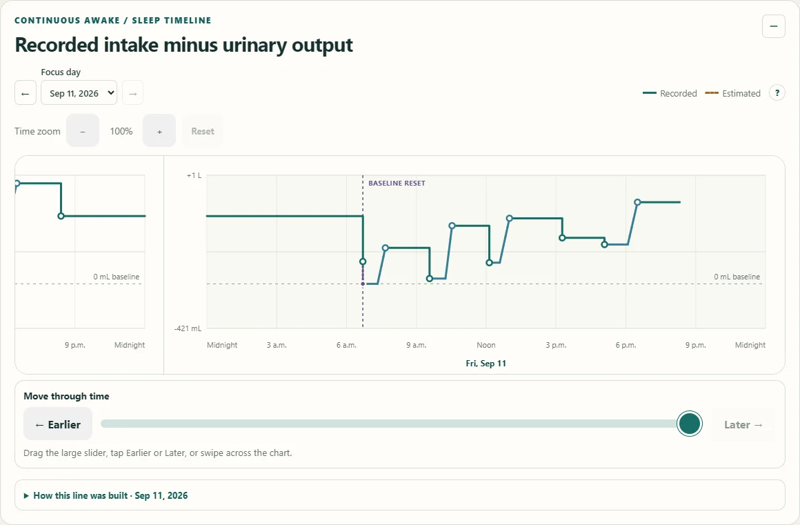The height and width of the screenshot is (525, 800).
Task: Click the Noon axis tick label
Action: [486, 345]
